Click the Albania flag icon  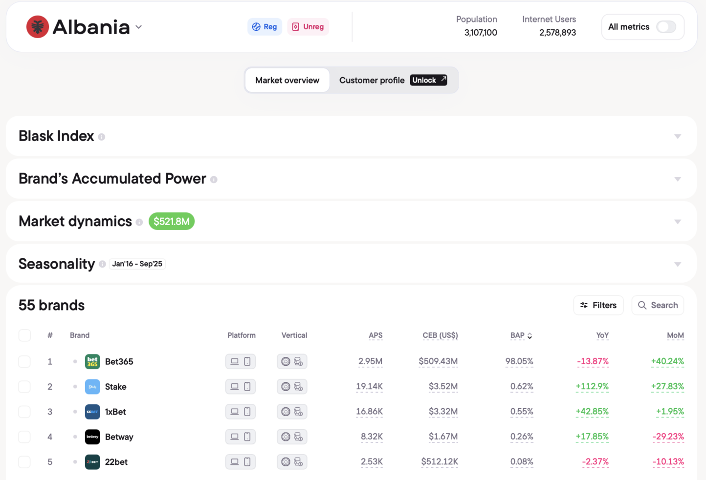(x=38, y=27)
